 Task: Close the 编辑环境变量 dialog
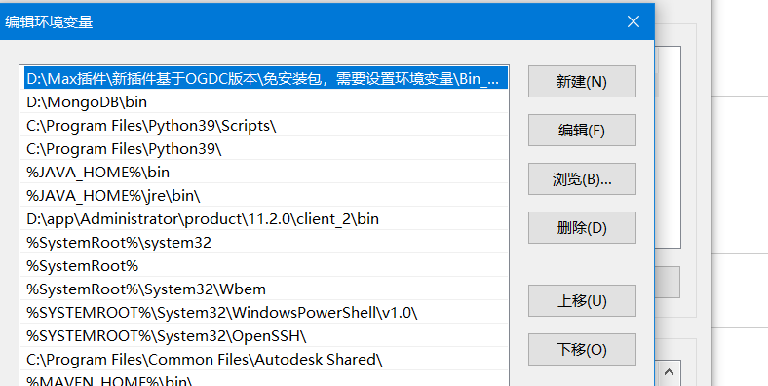click(634, 21)
